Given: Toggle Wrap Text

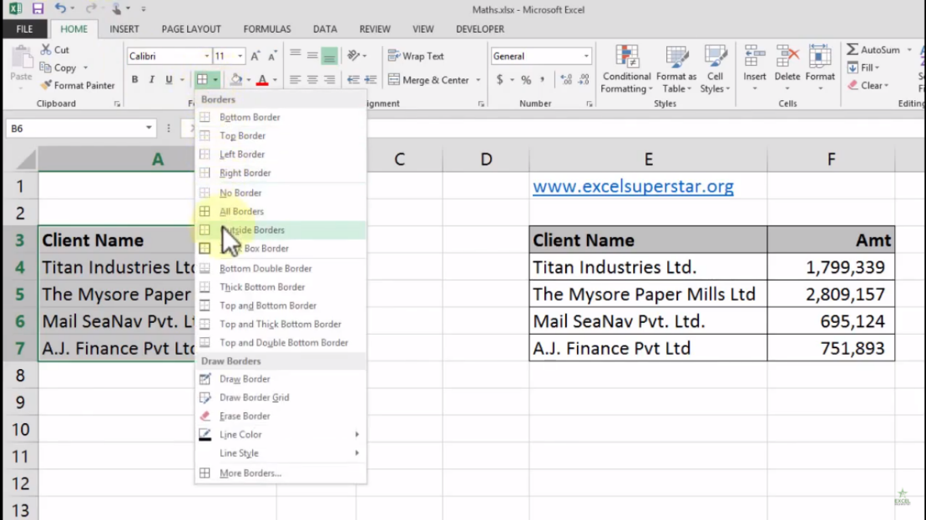Looking at the screenshot, I should [x=416, y=56].
